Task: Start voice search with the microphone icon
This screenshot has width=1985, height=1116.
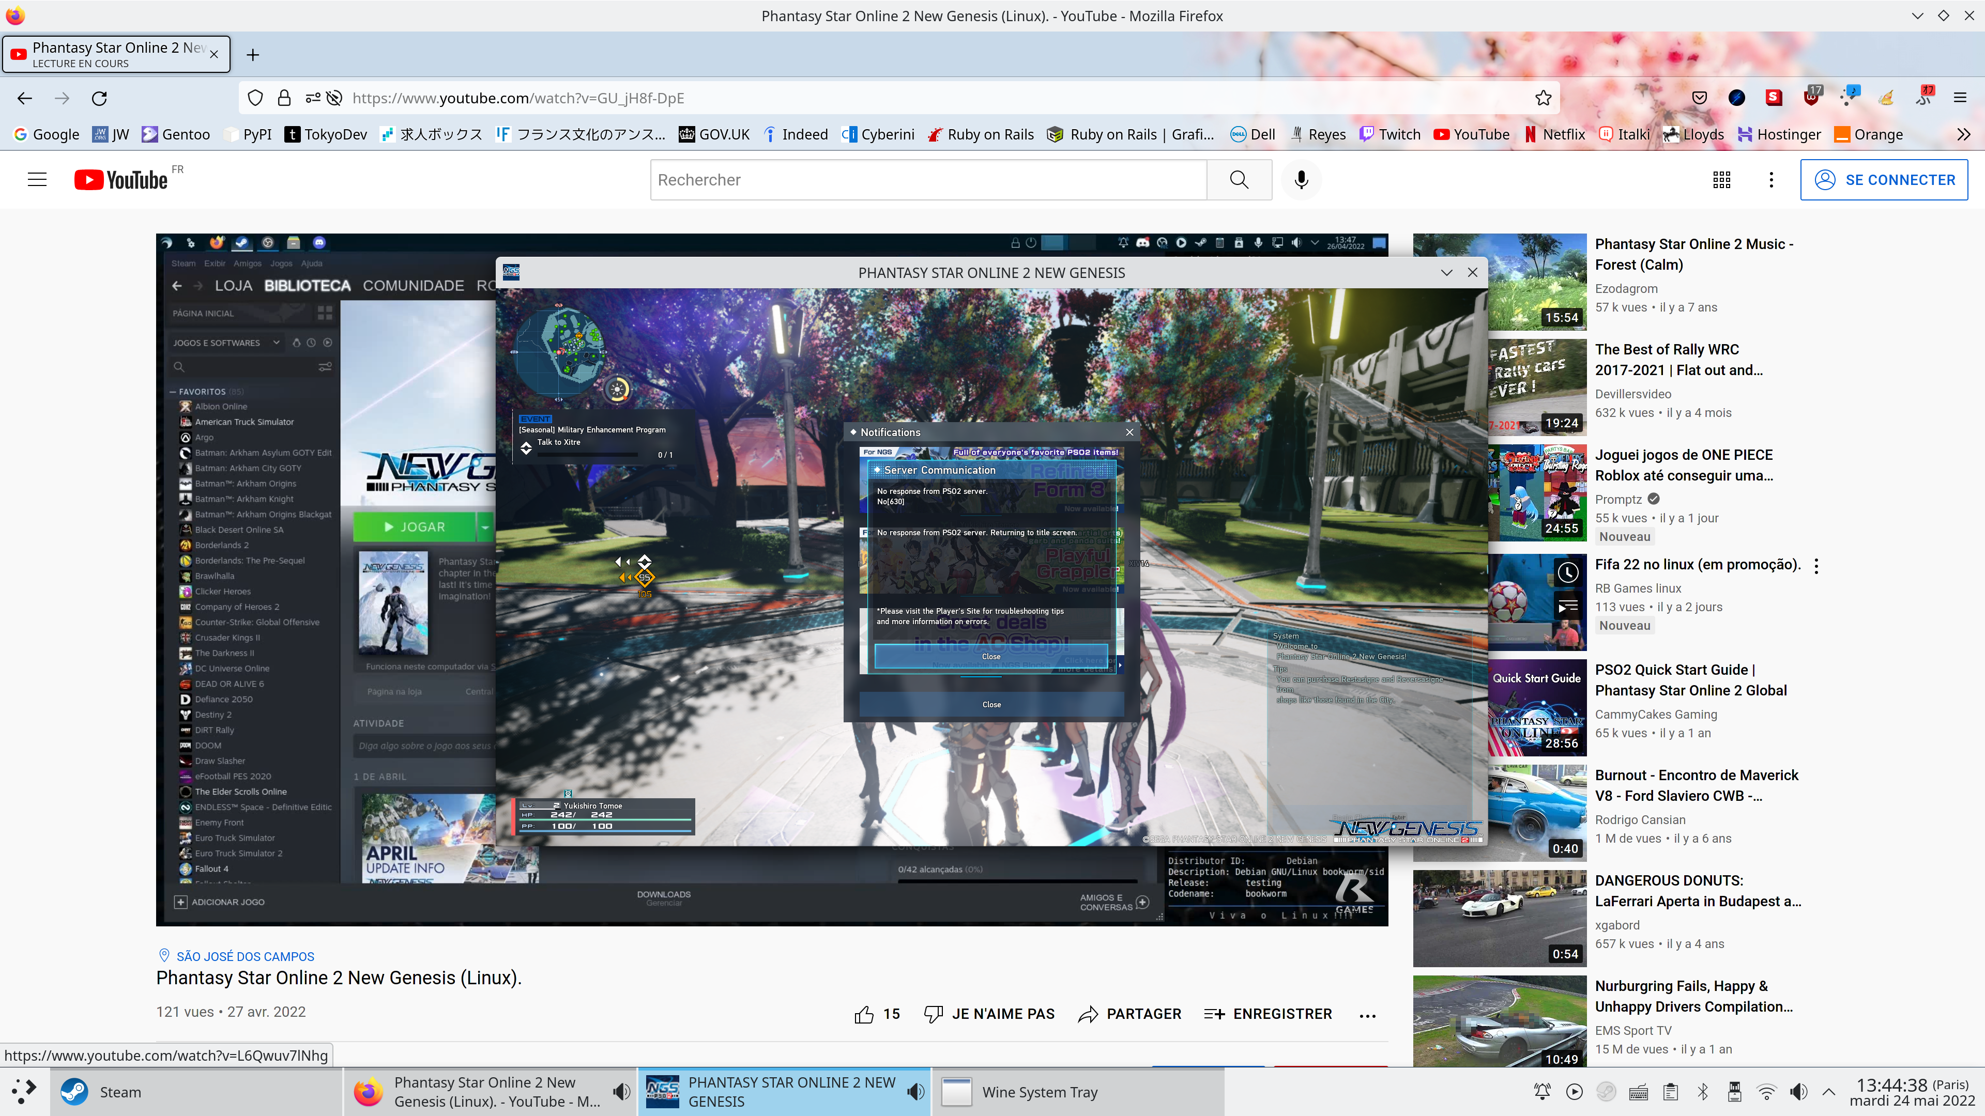Action: coord(1302,179)
